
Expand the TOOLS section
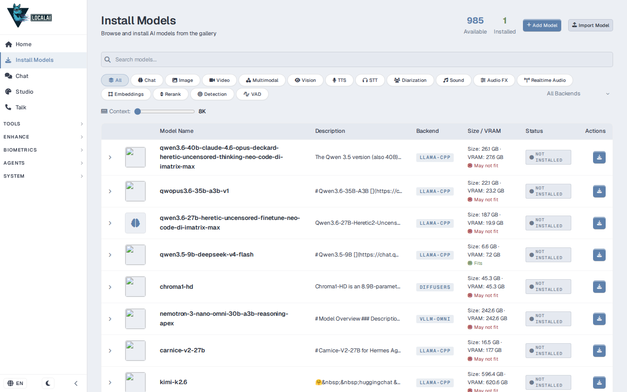coord(44,124)
